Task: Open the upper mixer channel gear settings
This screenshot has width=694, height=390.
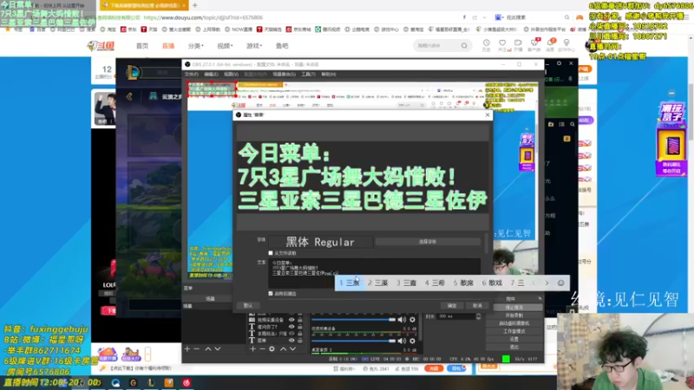Action: (413, 319)
